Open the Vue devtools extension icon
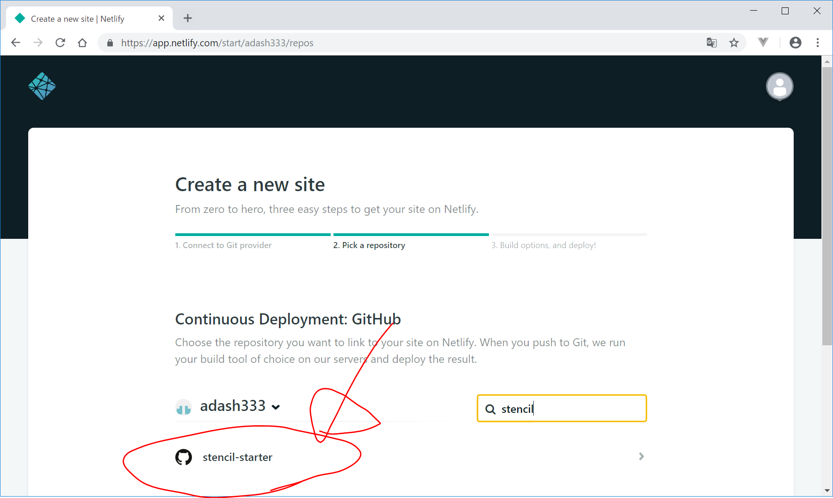The width and height of the screenshot is (833, 498). [x=763, y=43]
